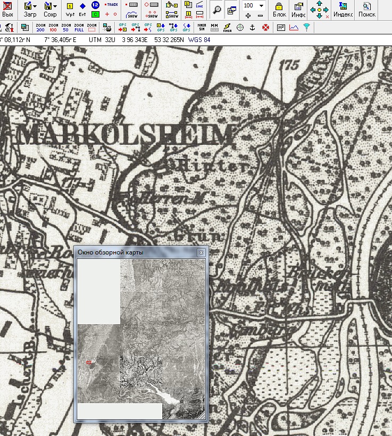Click the lifebuoy man-overboard icon
The width and height of the screenshot is (392, 436).
point(265,27)
